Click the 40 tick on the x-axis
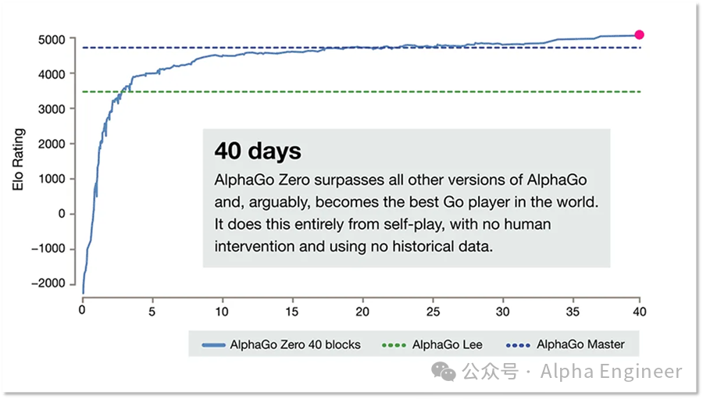 pyautogui.click(x=639, y=312)
